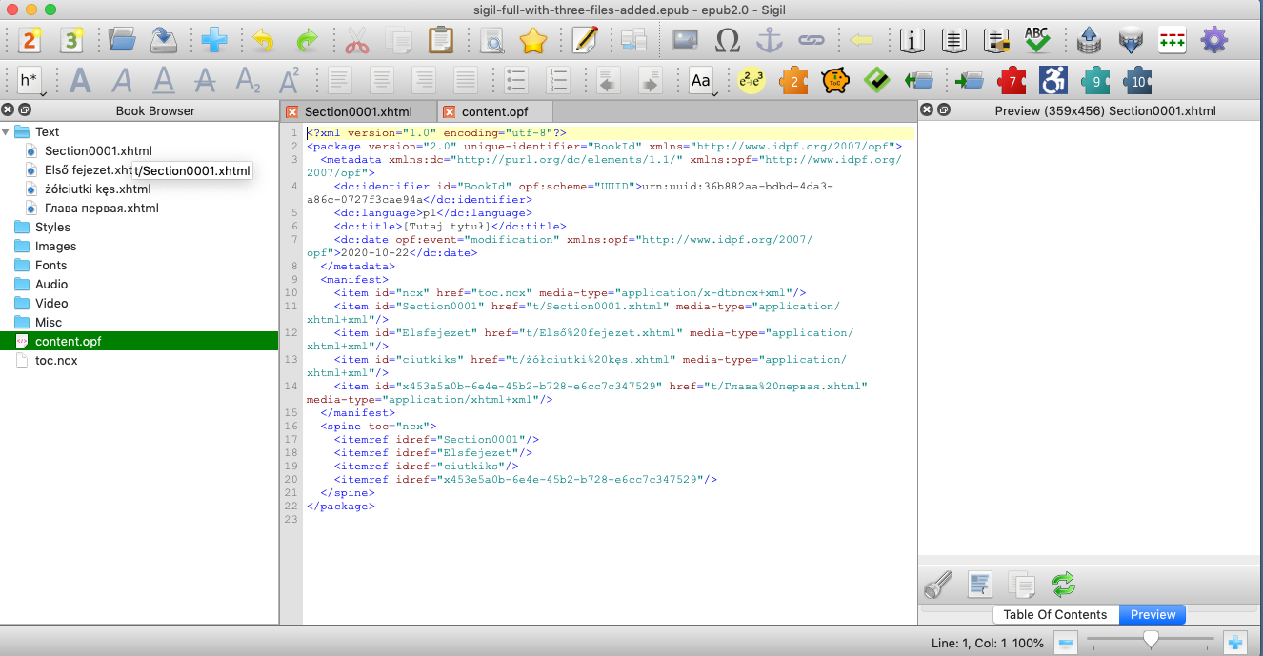The height and width of the screenshot is (656, 1263).
Task: Redo the last undone edit
Action: click(307, 41)
